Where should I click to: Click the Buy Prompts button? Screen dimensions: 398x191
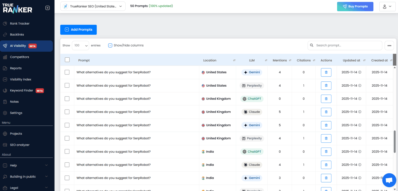(x=355, y=6)
